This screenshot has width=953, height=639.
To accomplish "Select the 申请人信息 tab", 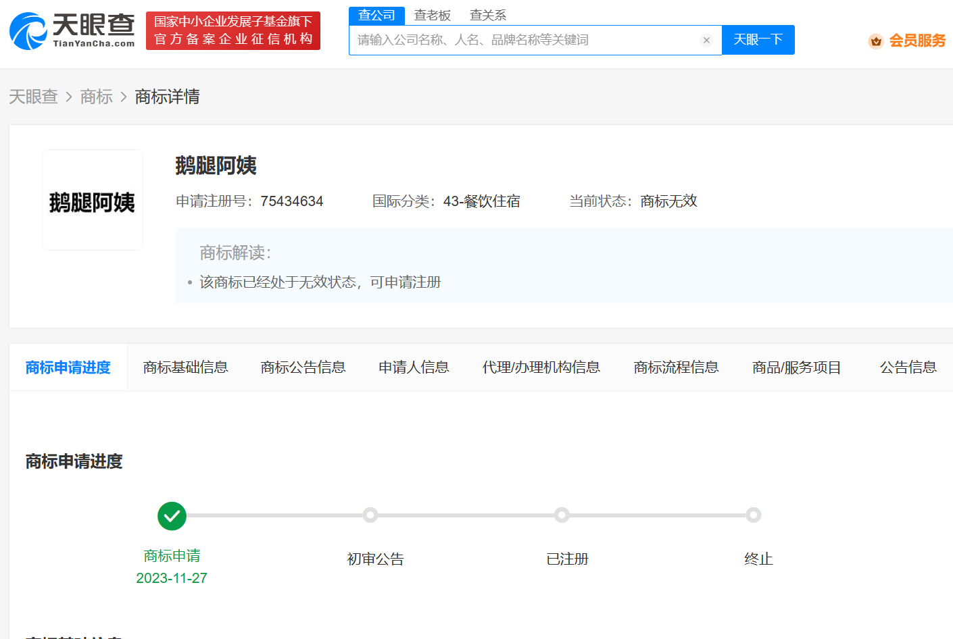I will pyautogui.click(x=414, y=367).
